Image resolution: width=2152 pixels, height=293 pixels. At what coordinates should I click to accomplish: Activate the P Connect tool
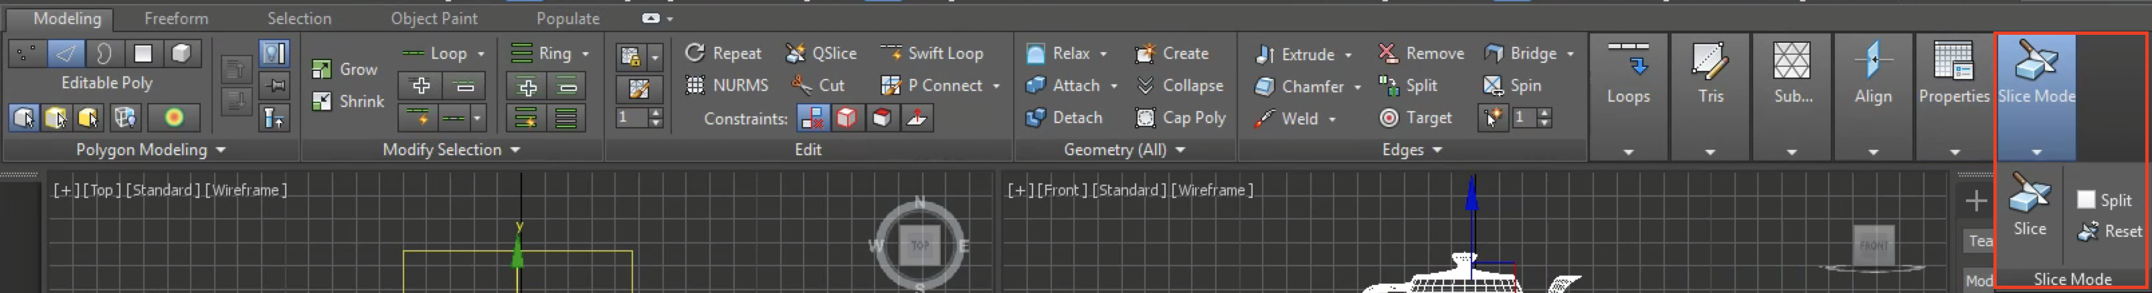tap(931, 85)
